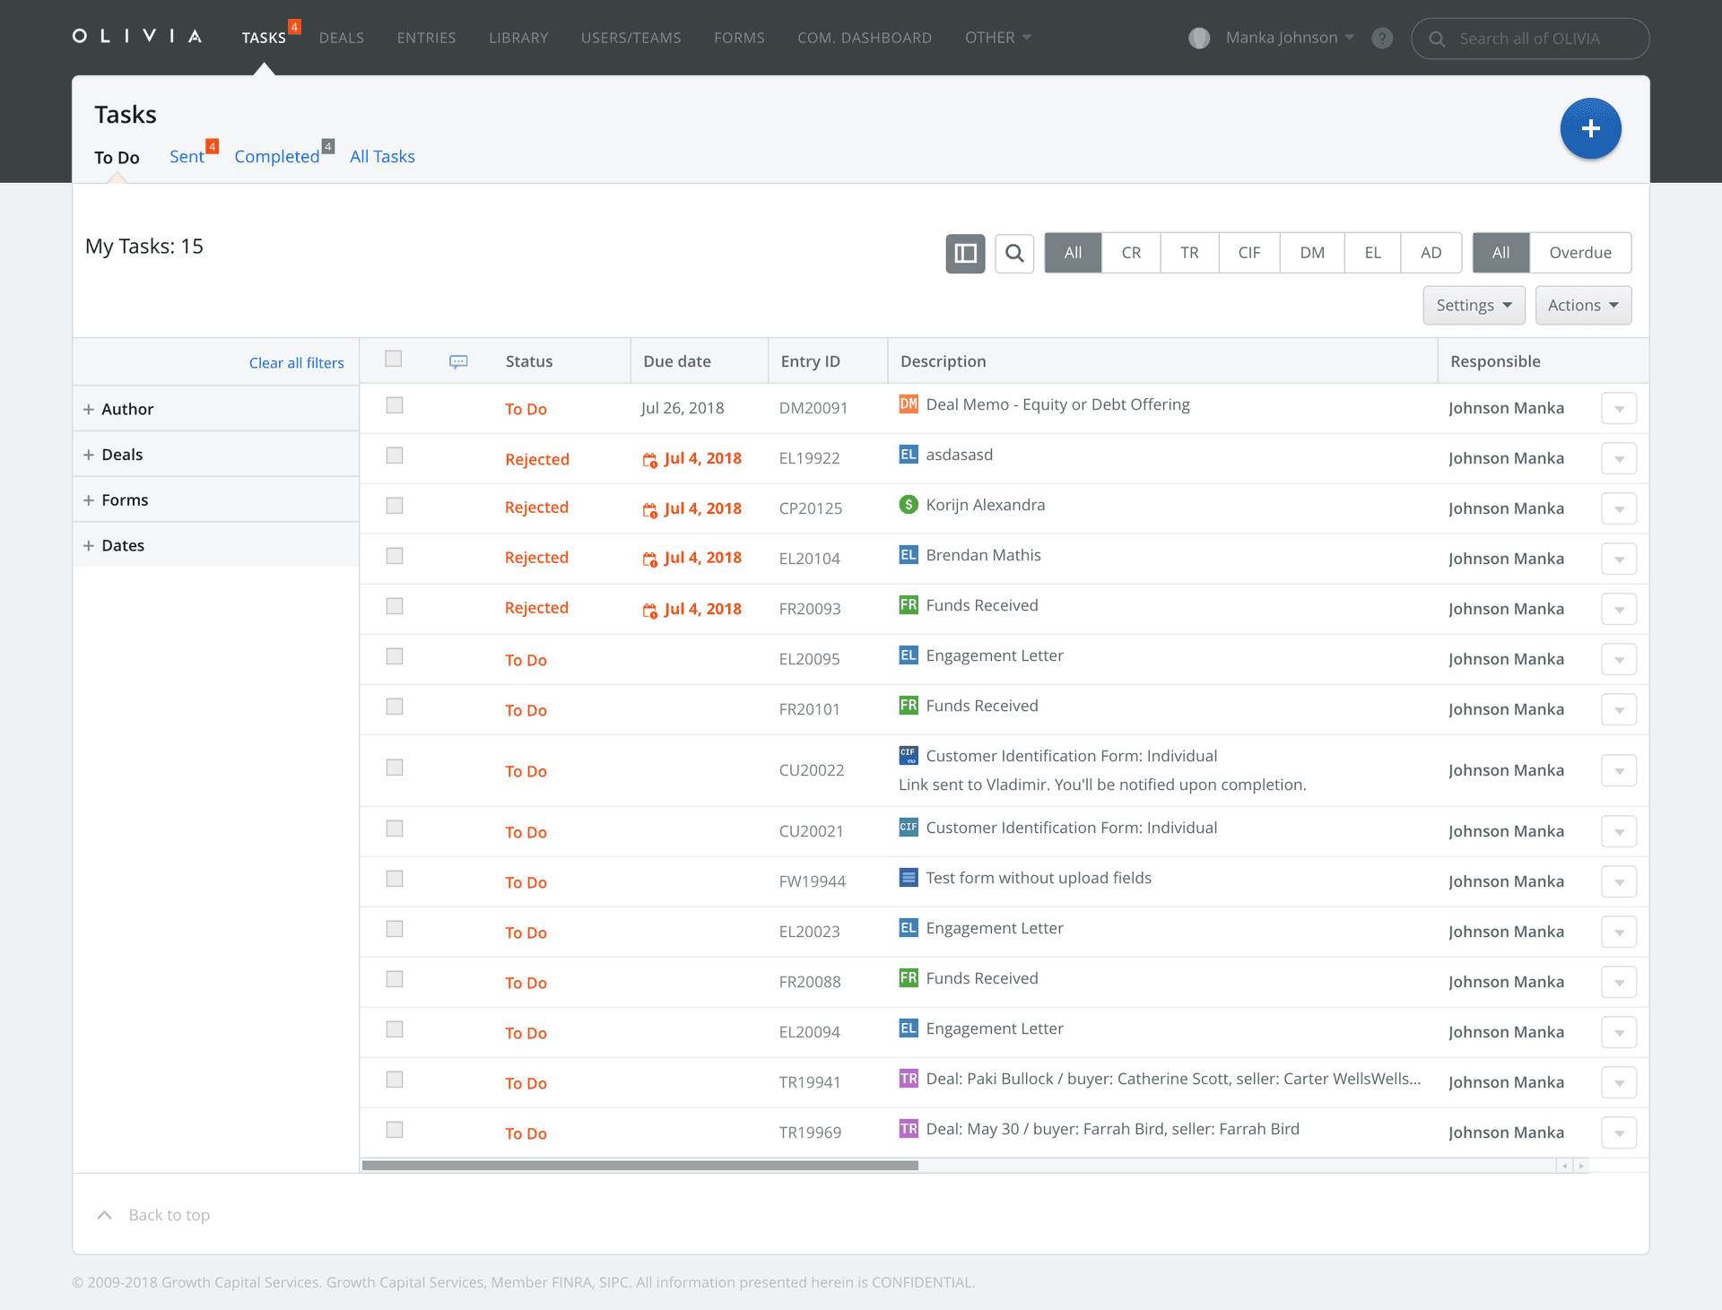Expand the Author filter section
1722x1310 pixels.
click(x=126, y=409)
